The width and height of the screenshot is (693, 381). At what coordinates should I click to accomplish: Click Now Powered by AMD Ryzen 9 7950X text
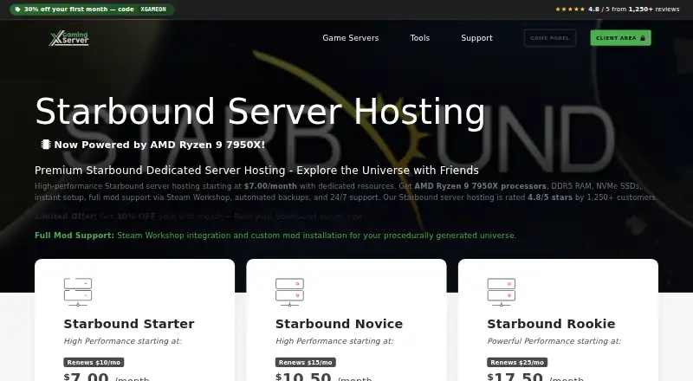pyautogui.click(x=159, y=145)
